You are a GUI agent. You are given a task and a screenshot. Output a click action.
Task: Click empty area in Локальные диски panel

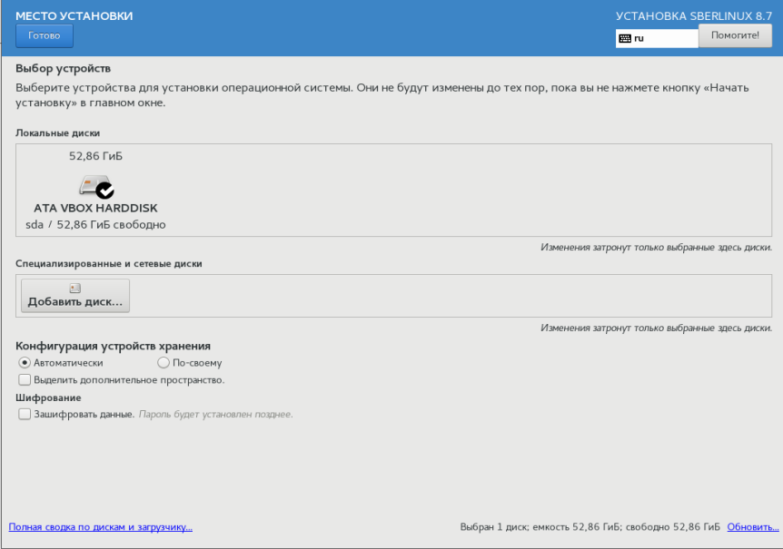(x=454, y=191)
